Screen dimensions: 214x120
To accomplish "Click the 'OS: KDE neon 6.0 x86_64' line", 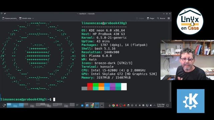I will click(103, 30).
